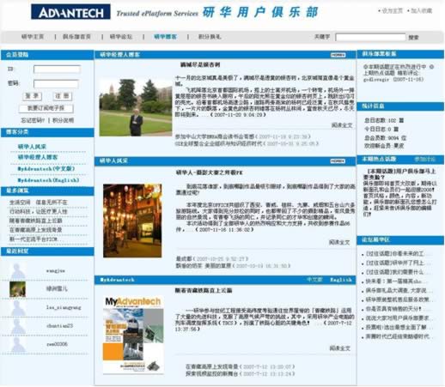Click the 登录 login button

pyautogui.click(x=32, y=96)
